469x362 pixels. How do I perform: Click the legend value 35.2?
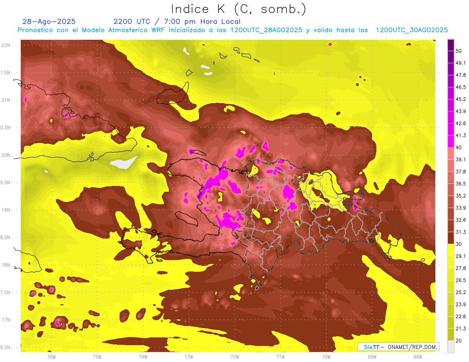click(461, 196)
